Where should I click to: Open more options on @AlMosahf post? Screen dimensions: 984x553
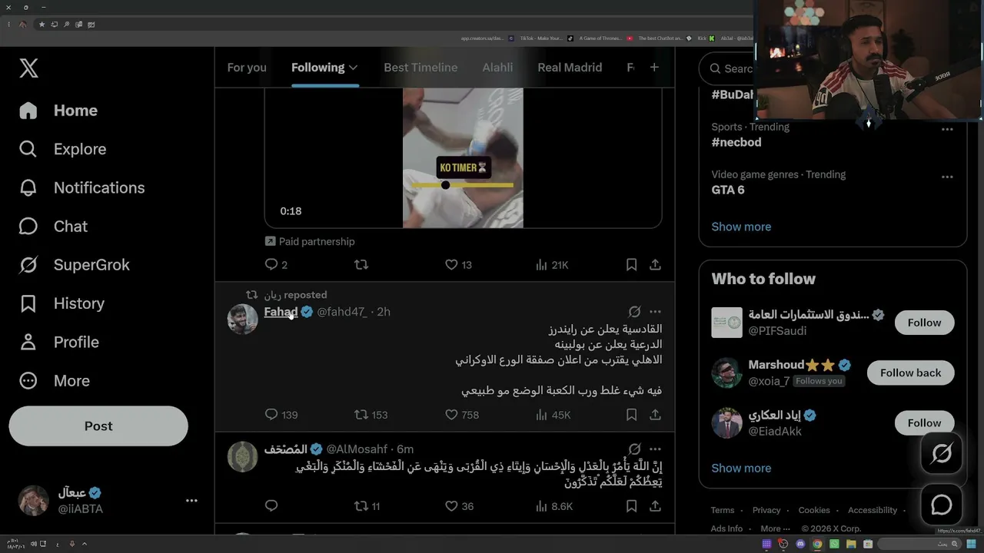(x=655, y=449)
